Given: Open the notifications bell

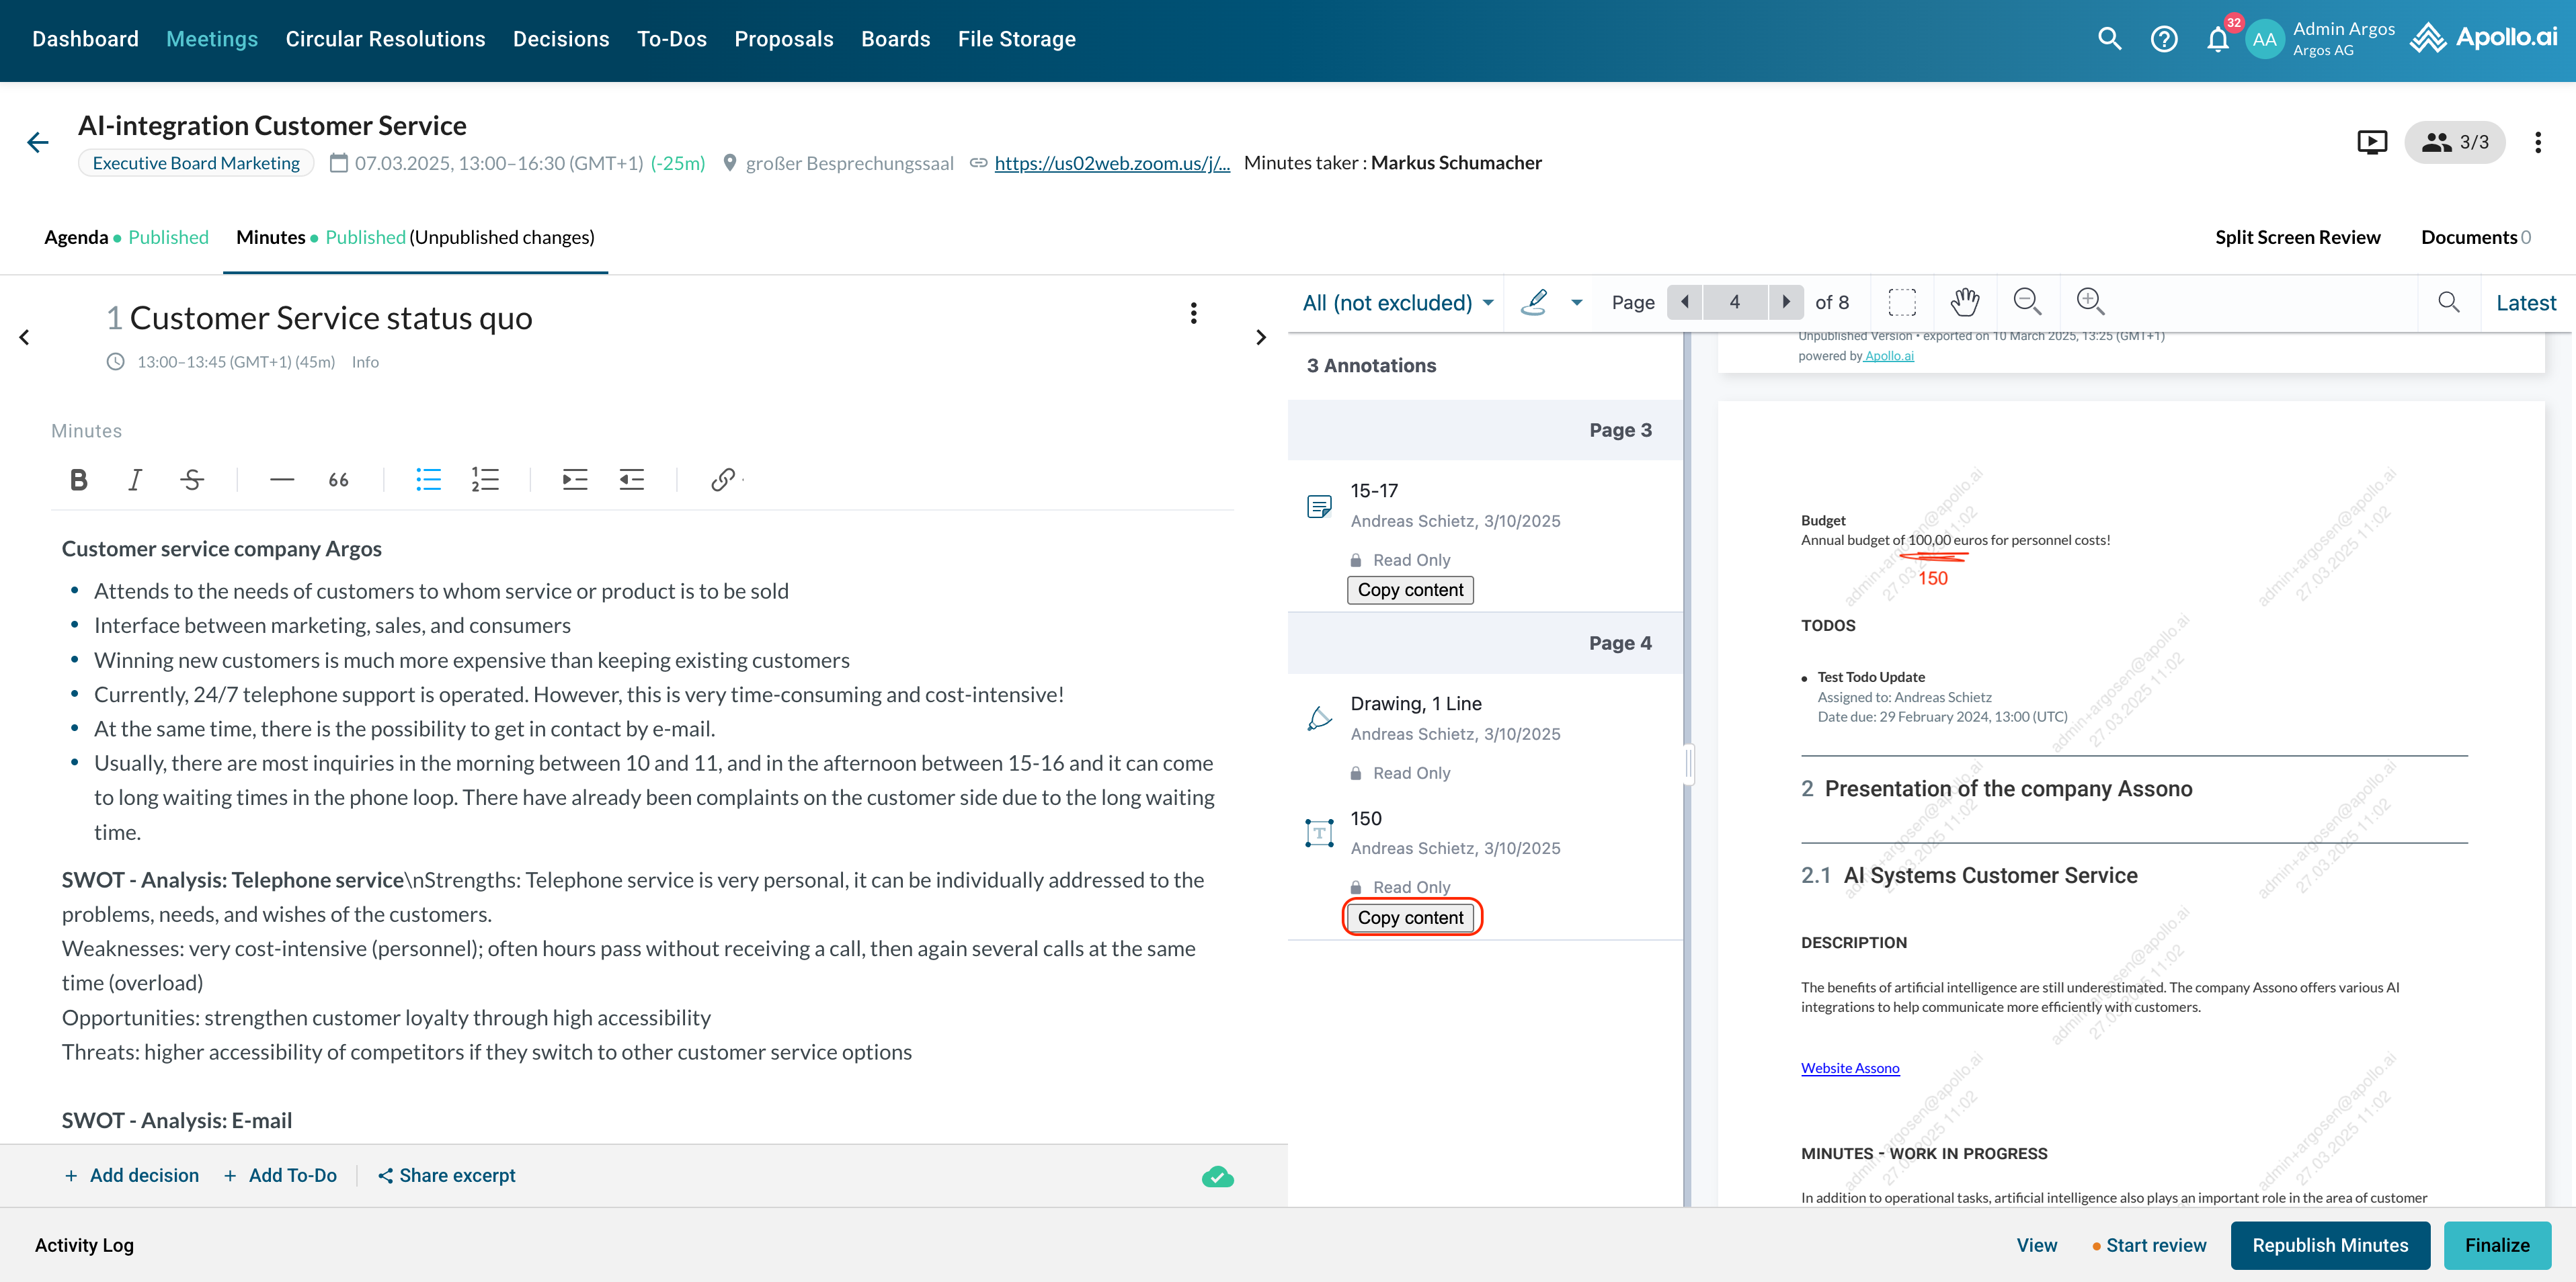Looking at the screenshot, I should [x=2217, y=39].
